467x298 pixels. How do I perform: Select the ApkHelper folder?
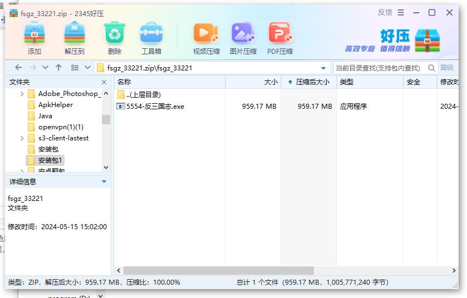point(50,105)
